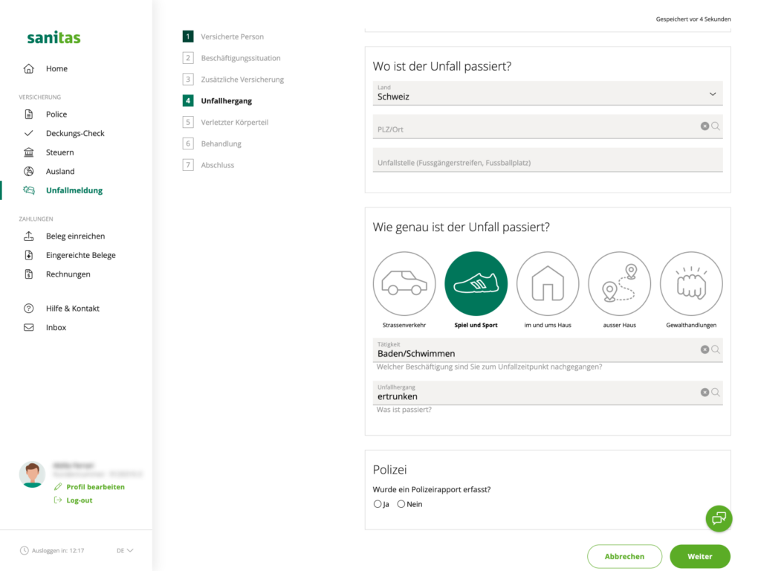
Task: Clear the PLZ/Ort field with x icon
Action: click(705, 126)
